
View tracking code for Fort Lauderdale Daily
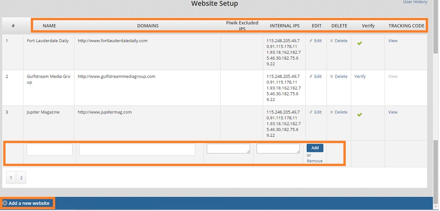point(393,41)
